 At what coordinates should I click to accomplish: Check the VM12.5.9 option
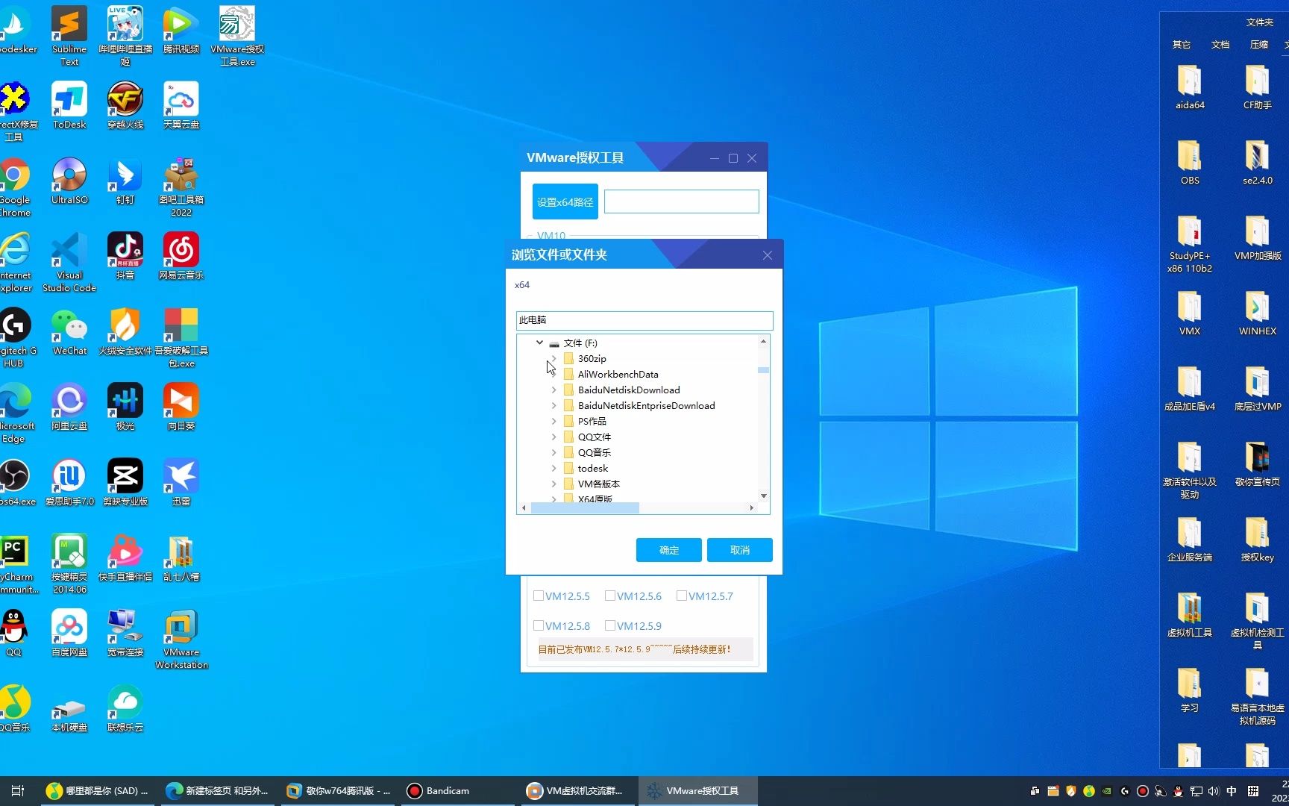(610, 625)
